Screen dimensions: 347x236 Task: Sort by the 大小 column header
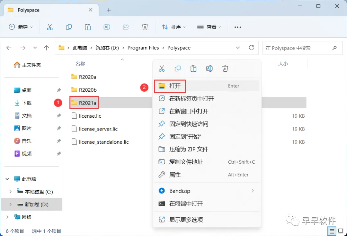283,64
